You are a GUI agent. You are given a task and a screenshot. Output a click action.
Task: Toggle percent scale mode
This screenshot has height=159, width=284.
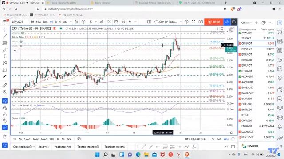(213, 139)
